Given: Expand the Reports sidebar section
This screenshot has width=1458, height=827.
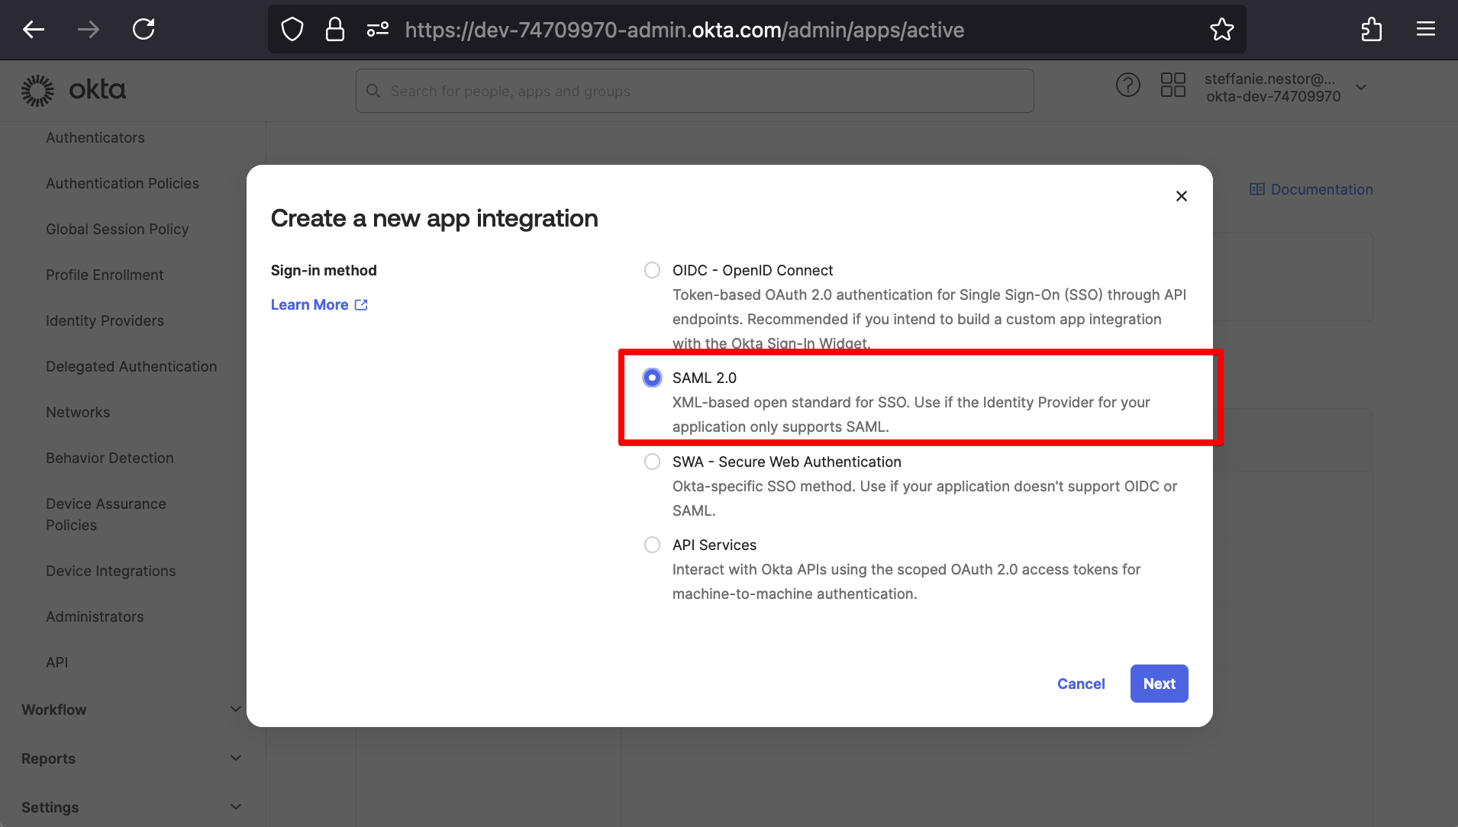Looking at the screenshot, I should pyautogui.click(x=131, y=758).
